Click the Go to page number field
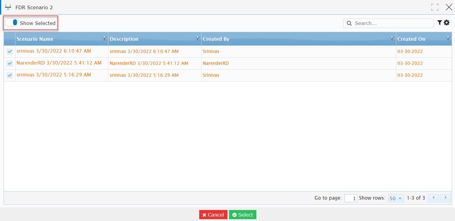The image size is (455, 221). 351,198
